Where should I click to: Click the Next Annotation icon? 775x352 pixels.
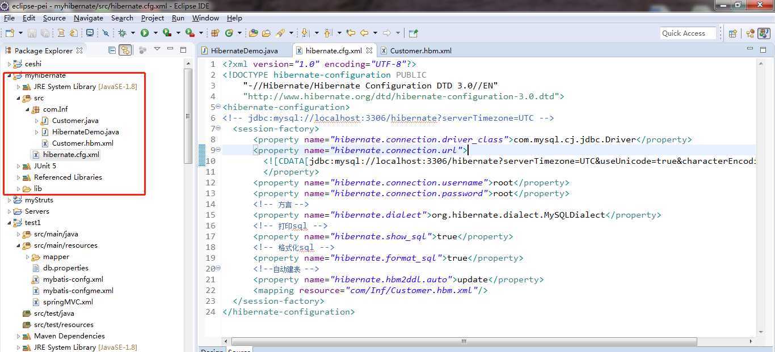click(x=305, y=33)
